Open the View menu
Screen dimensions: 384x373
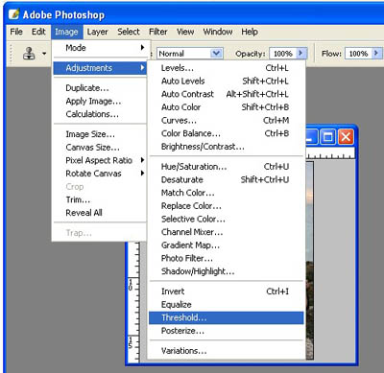pos(185,32)
